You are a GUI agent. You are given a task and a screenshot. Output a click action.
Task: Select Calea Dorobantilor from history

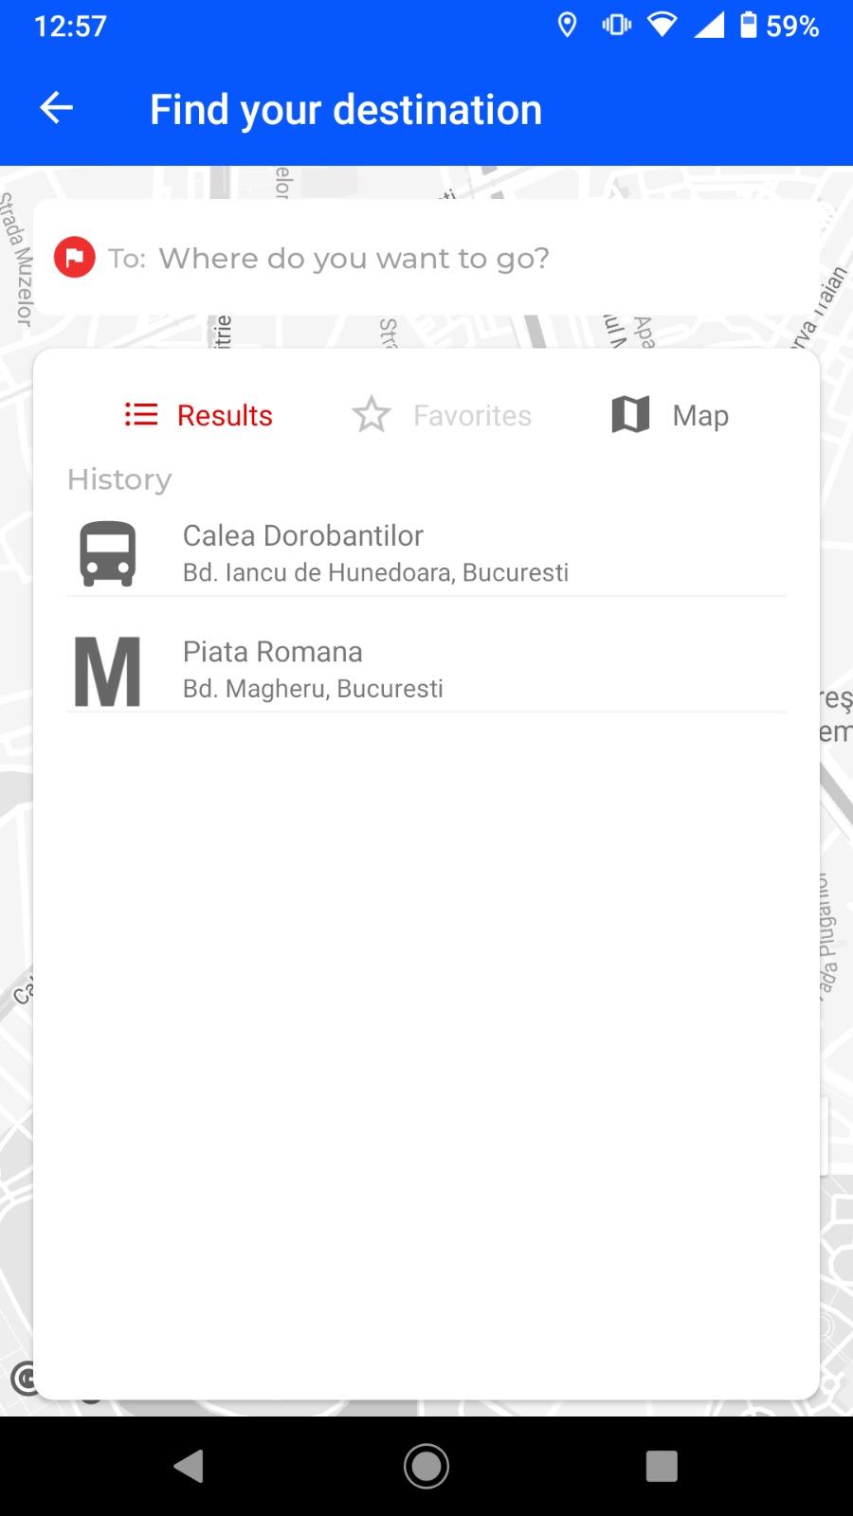[426, 553]
